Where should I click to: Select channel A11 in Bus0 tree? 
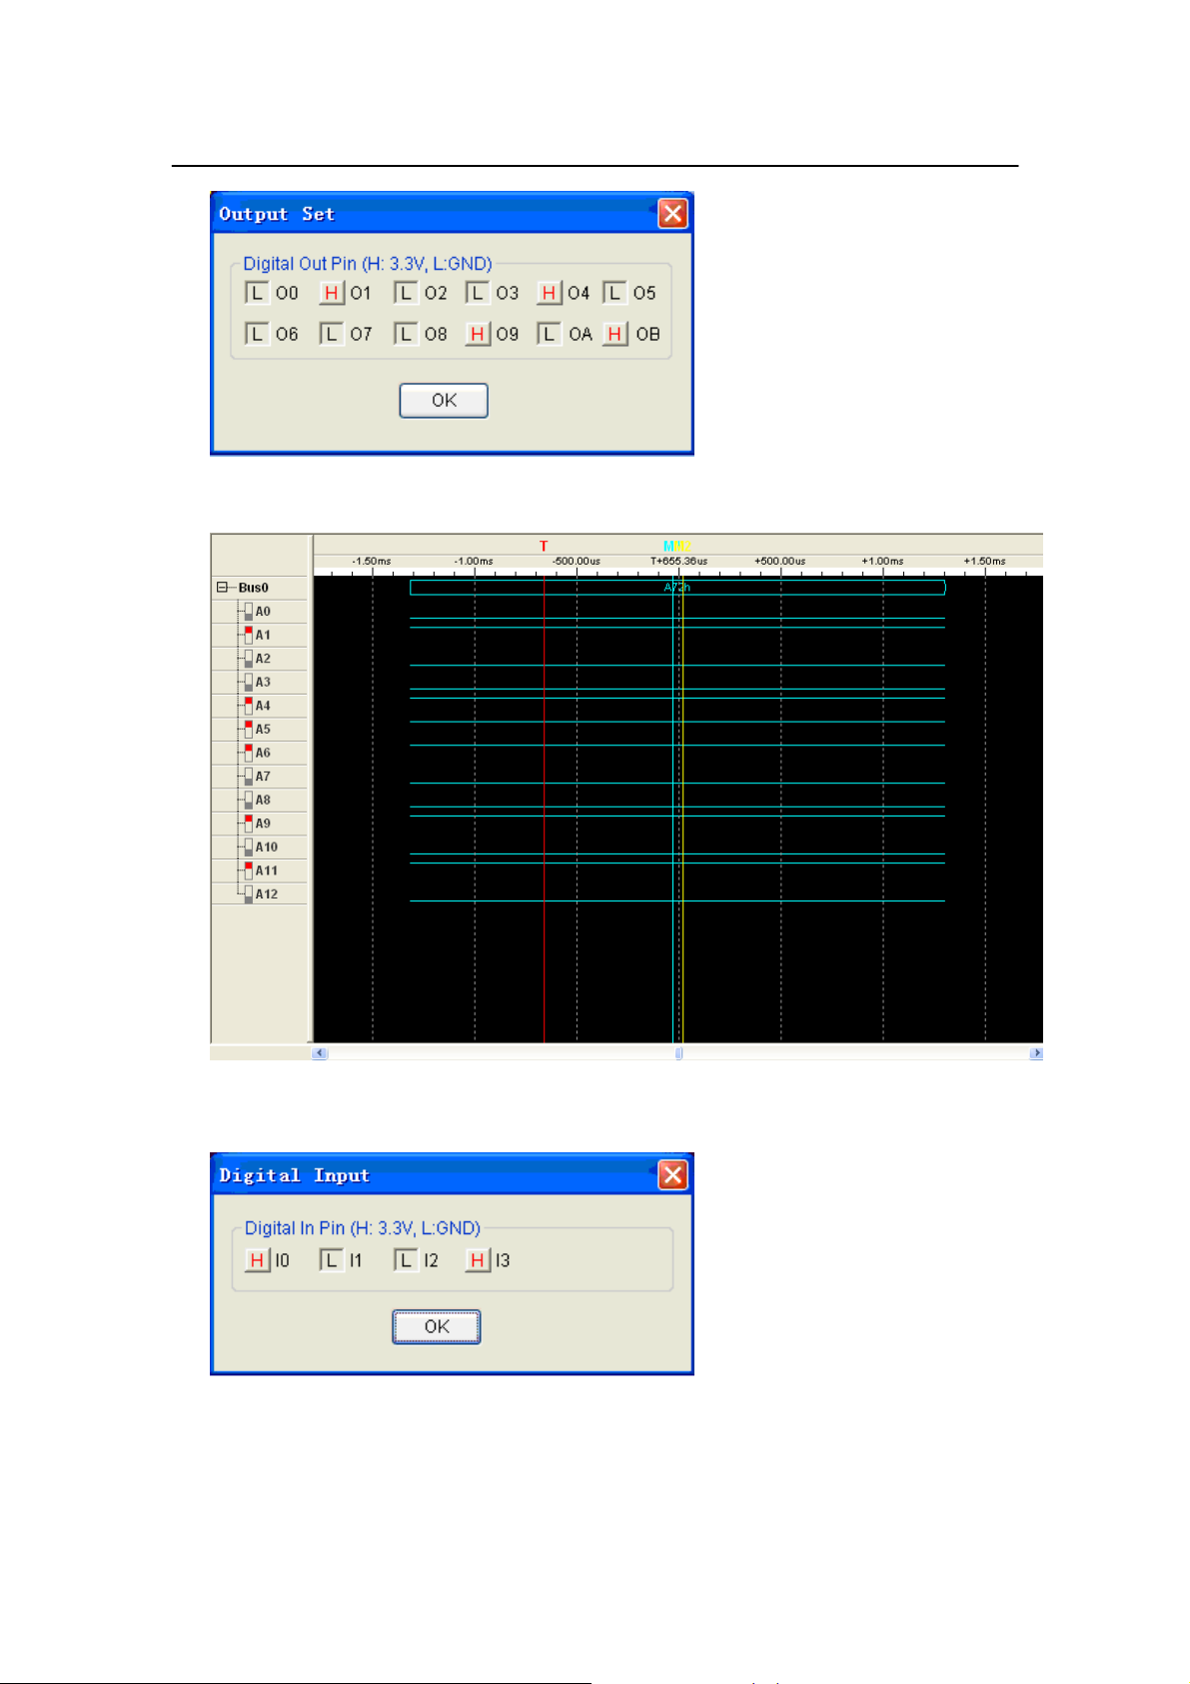pos(265,870)
